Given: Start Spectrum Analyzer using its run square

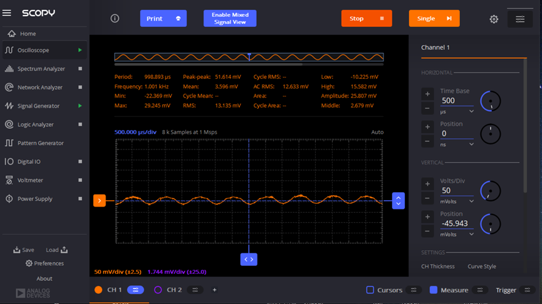Looking at the screenshot, I should (80, 69).
